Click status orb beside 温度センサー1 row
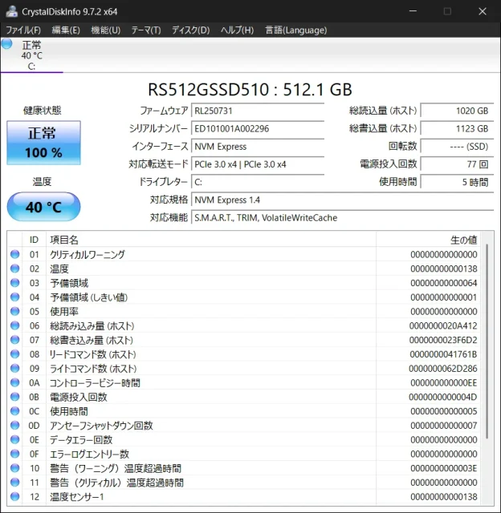Screen dimensions: 501x513 14,497
